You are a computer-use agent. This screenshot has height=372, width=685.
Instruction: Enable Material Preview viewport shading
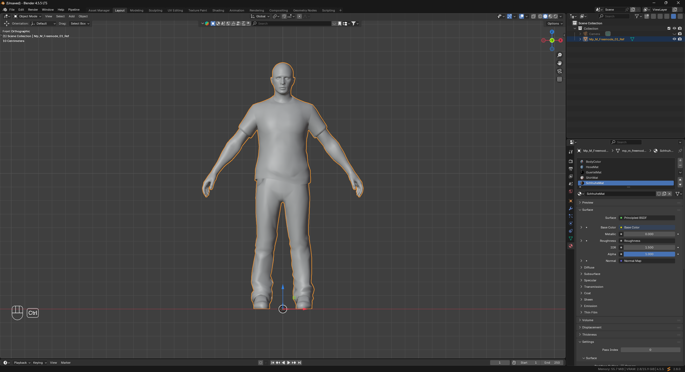[551, 16]
